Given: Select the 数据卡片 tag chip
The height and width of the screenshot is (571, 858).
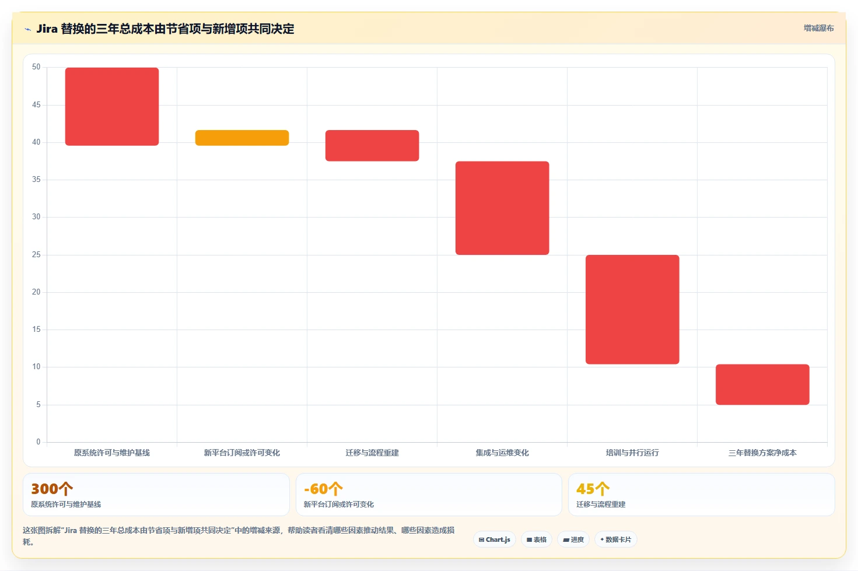Looking at the screenshot, I should (x=616, y=540).
